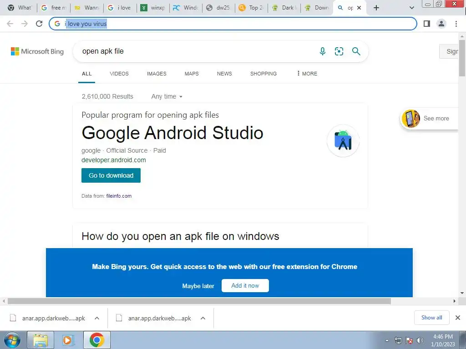Screen dimensions: 466x349
Task: Click the 'Show all' downloads button
Action: click(x=431, y=318)
